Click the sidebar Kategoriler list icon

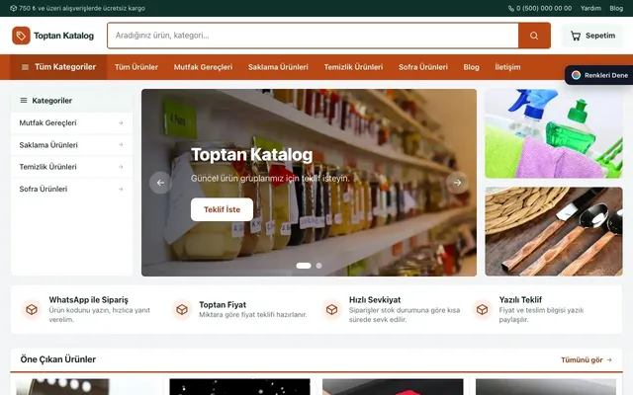(24, 101)
